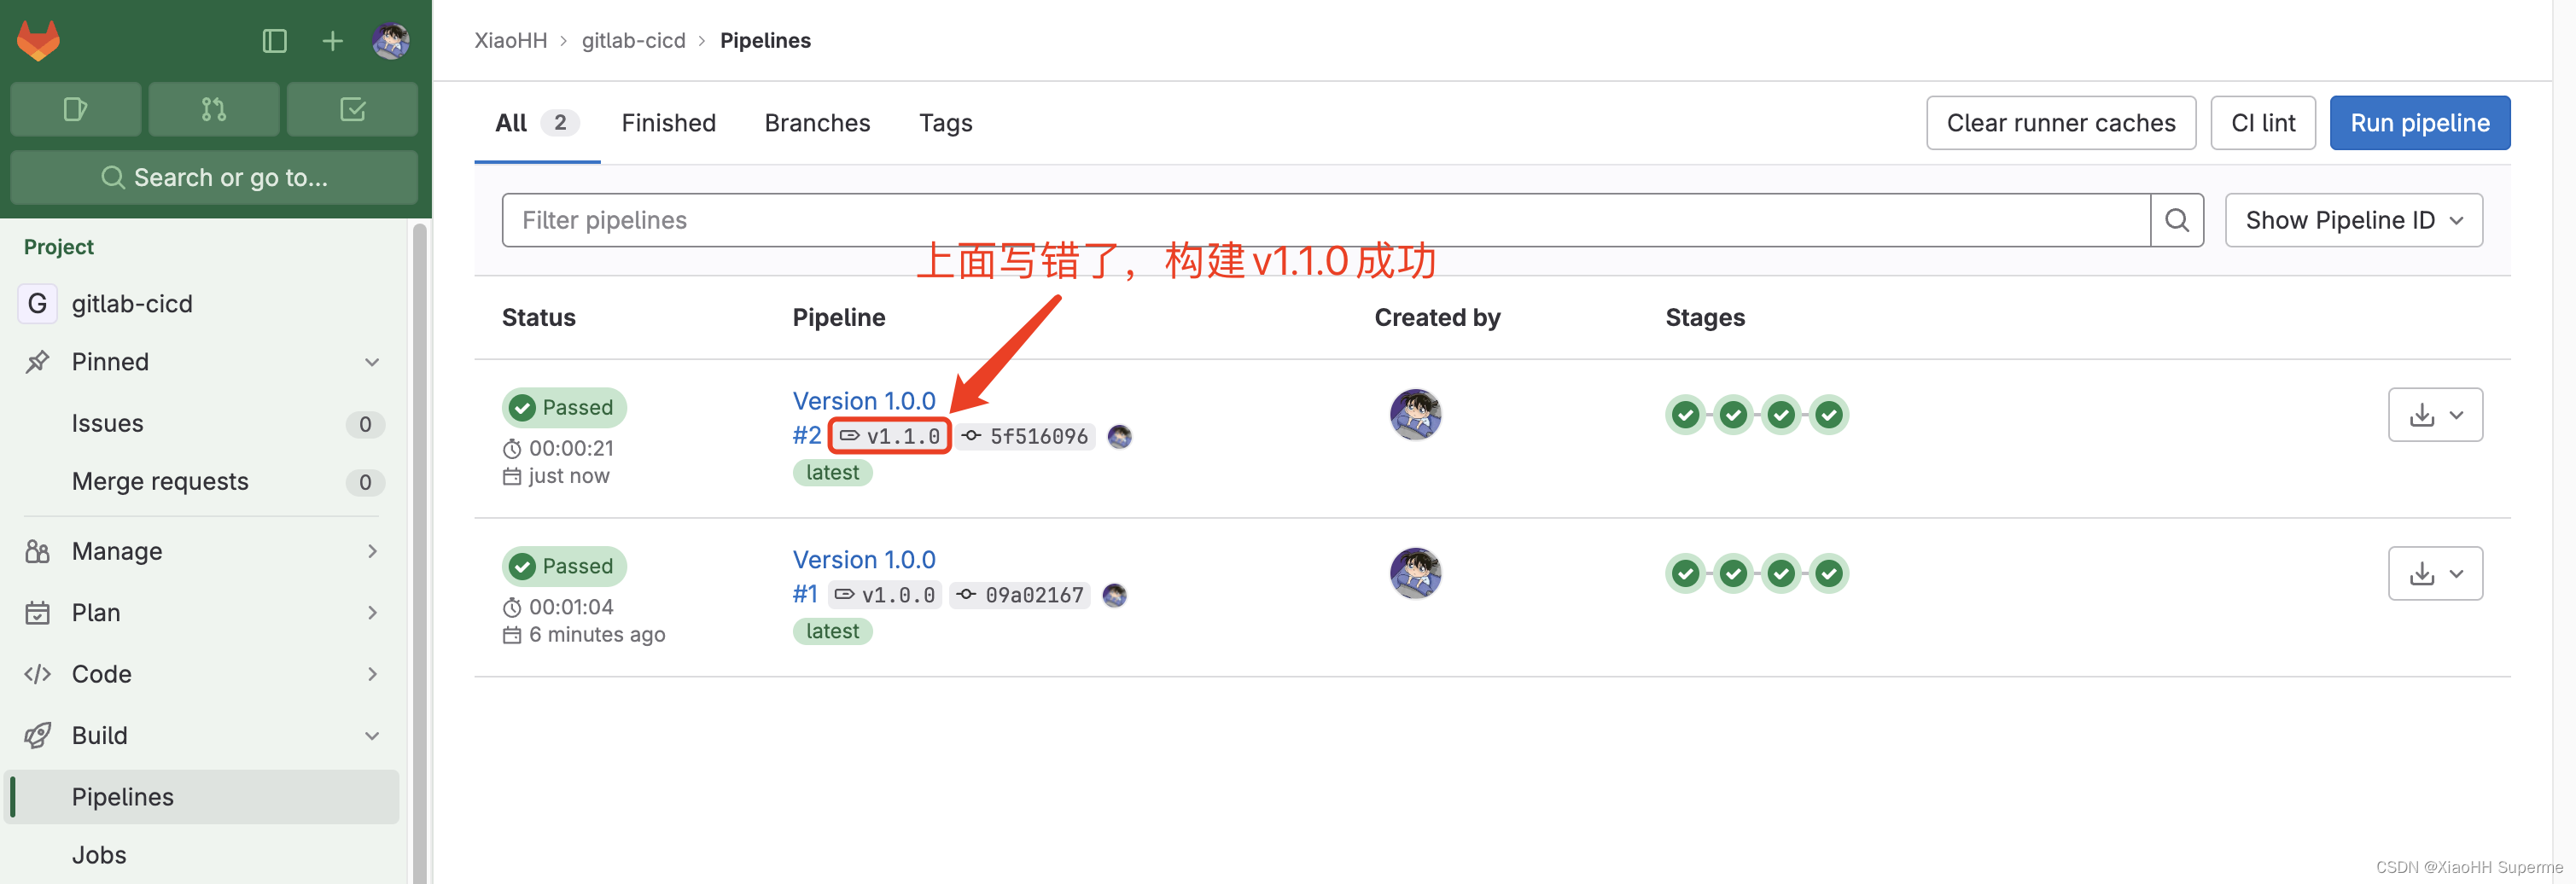This screenshot has width=2576, height=884.
Task: Open the create new plus menu
Action: coord(332,41)
